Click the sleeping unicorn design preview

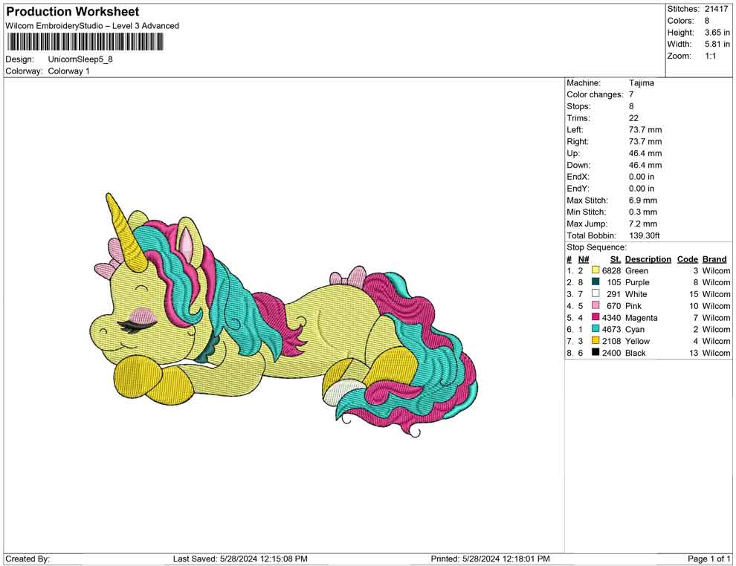tap(283, 315)
